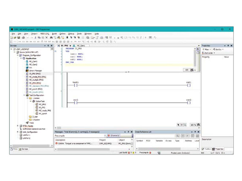This screenshot has height=181, width=242.
Task: Select the LANPort1 tree item
Action: coord(27,135)
